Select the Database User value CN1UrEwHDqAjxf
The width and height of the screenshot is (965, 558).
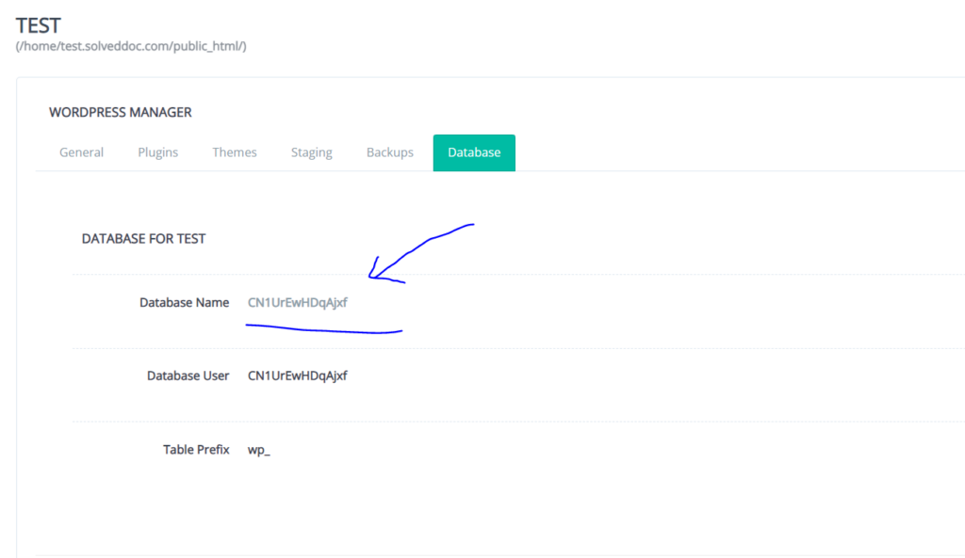(x=297, y=375)
